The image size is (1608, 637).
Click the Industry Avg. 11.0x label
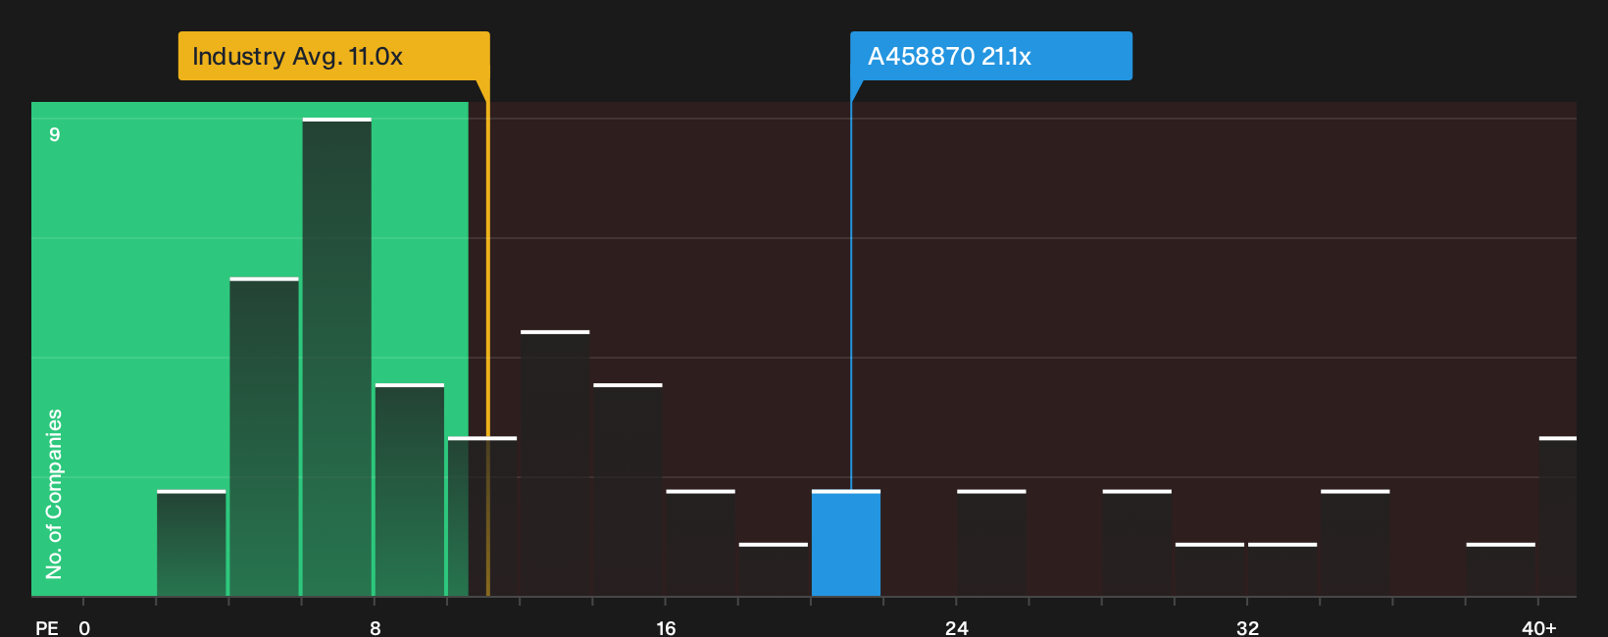pyautogui.click(x=333, y=56)
